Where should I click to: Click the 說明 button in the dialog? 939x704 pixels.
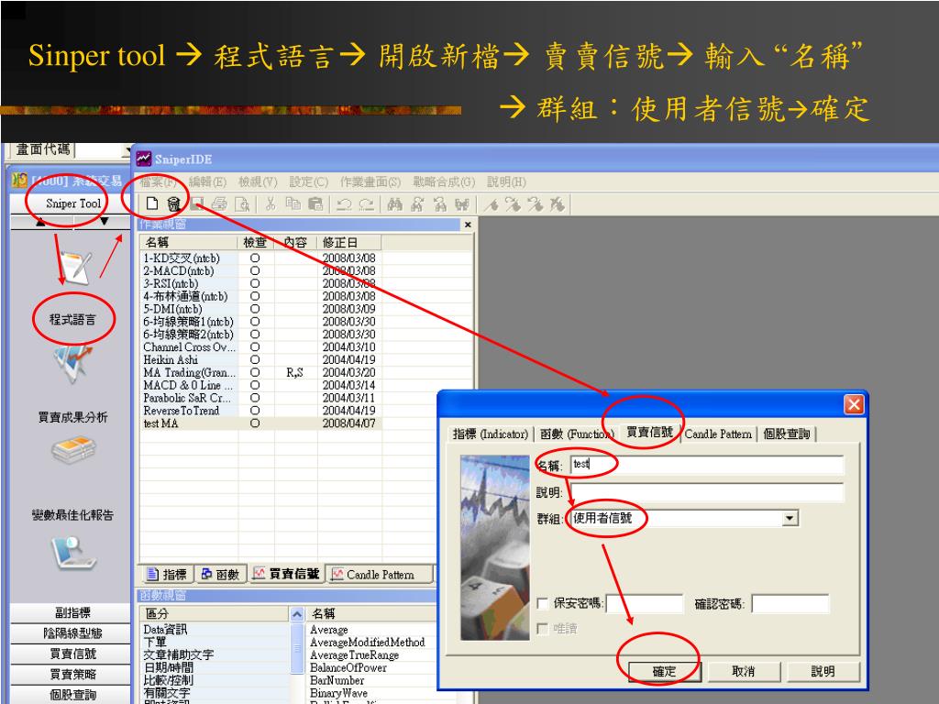tap(823, 672)
